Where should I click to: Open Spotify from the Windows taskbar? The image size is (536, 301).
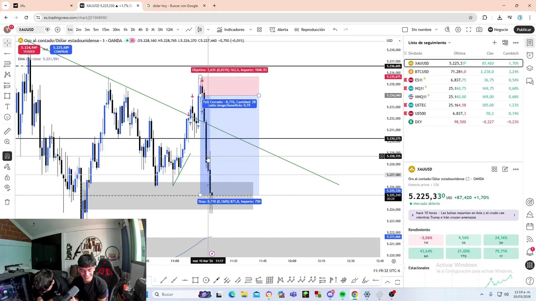point(343,294)
